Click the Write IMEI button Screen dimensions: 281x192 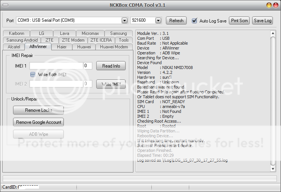coord(111,84)
